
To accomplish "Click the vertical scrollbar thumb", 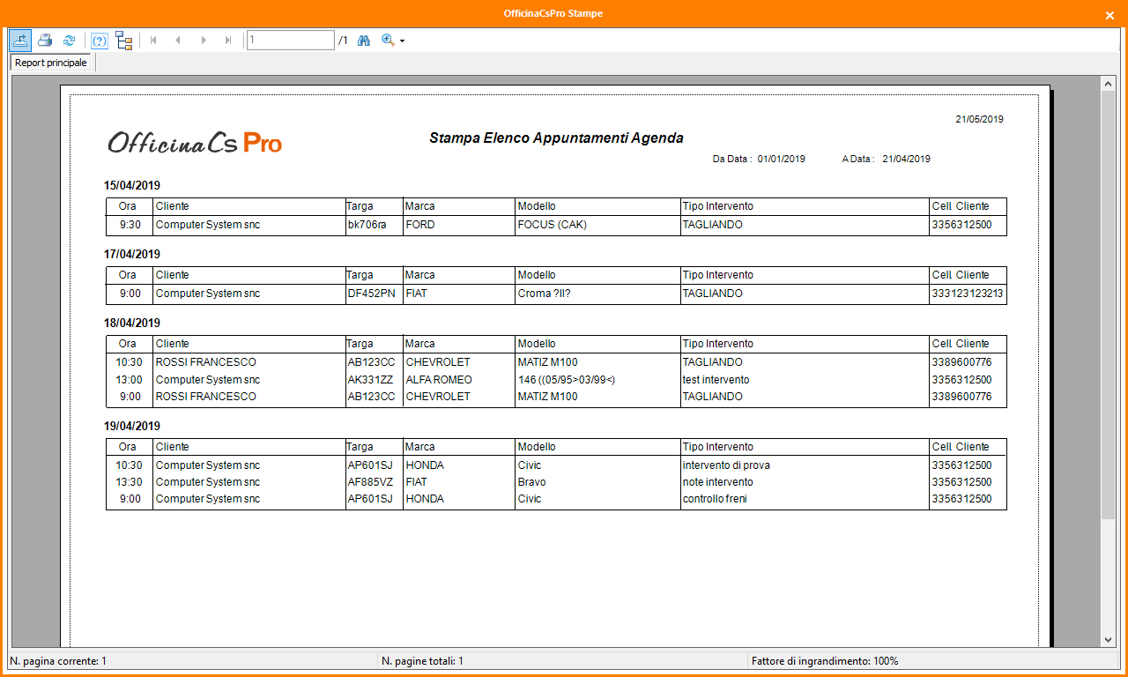I will point(1109,306).
